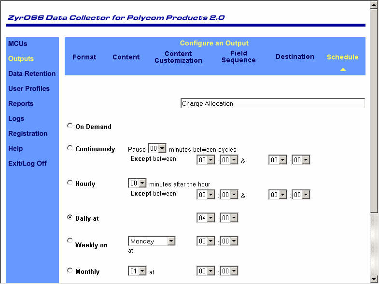Screen dimensions: 379x284
Task: Open Continuously Except start hour dropdown
Action: click(206, 160)
